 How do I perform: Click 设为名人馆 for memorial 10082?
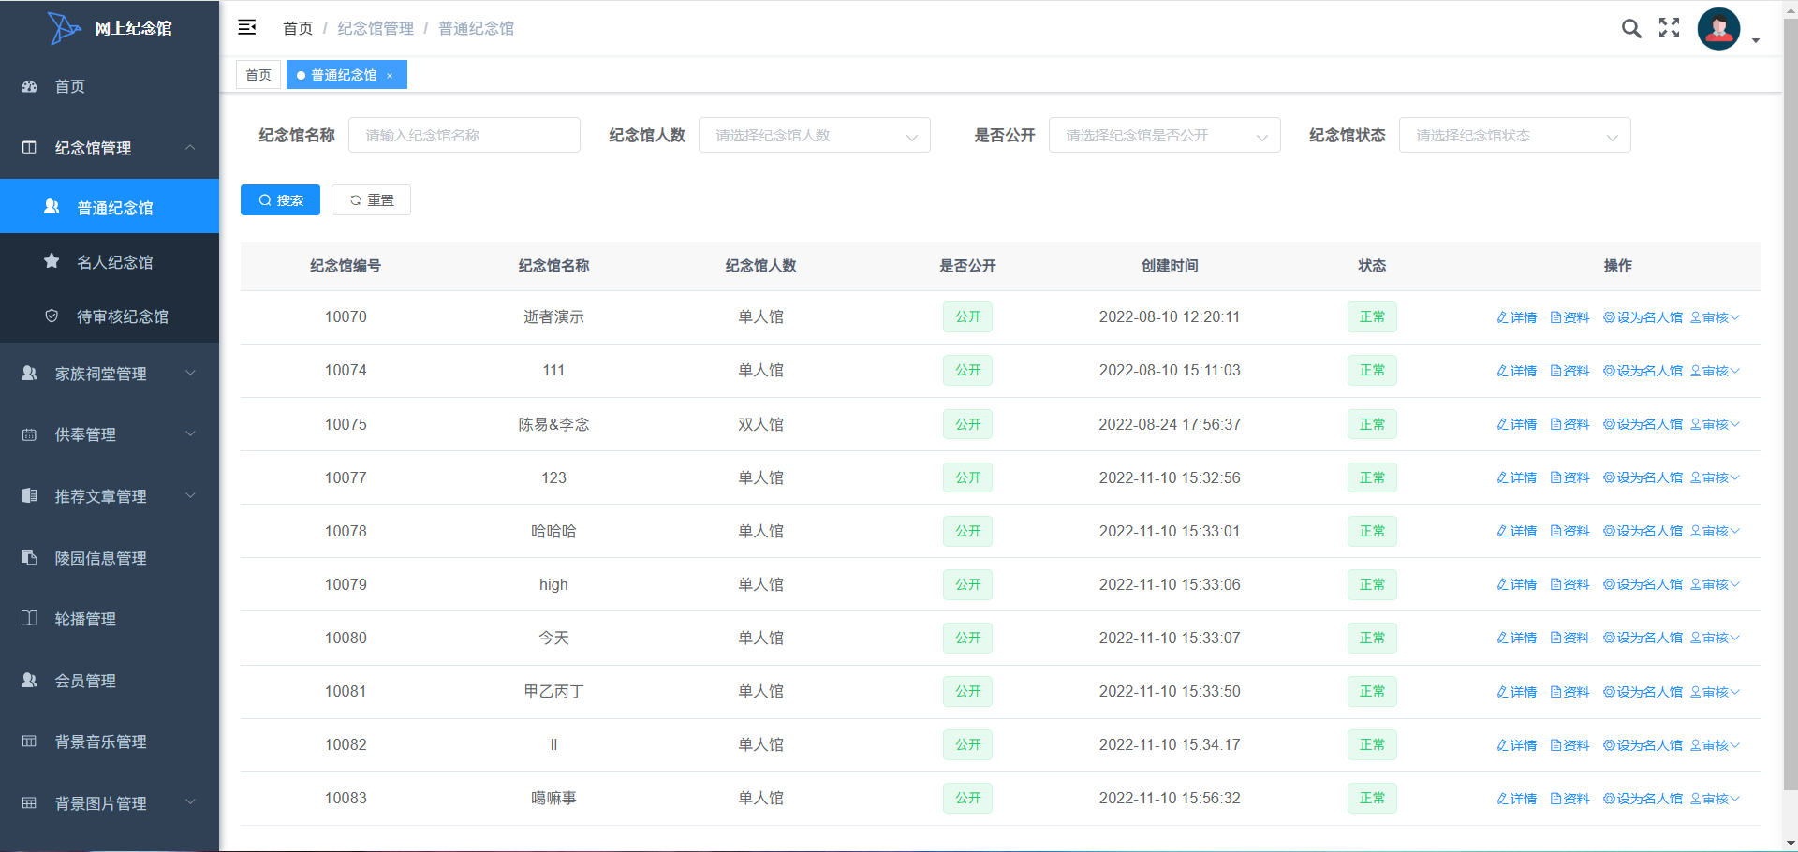1643,745
